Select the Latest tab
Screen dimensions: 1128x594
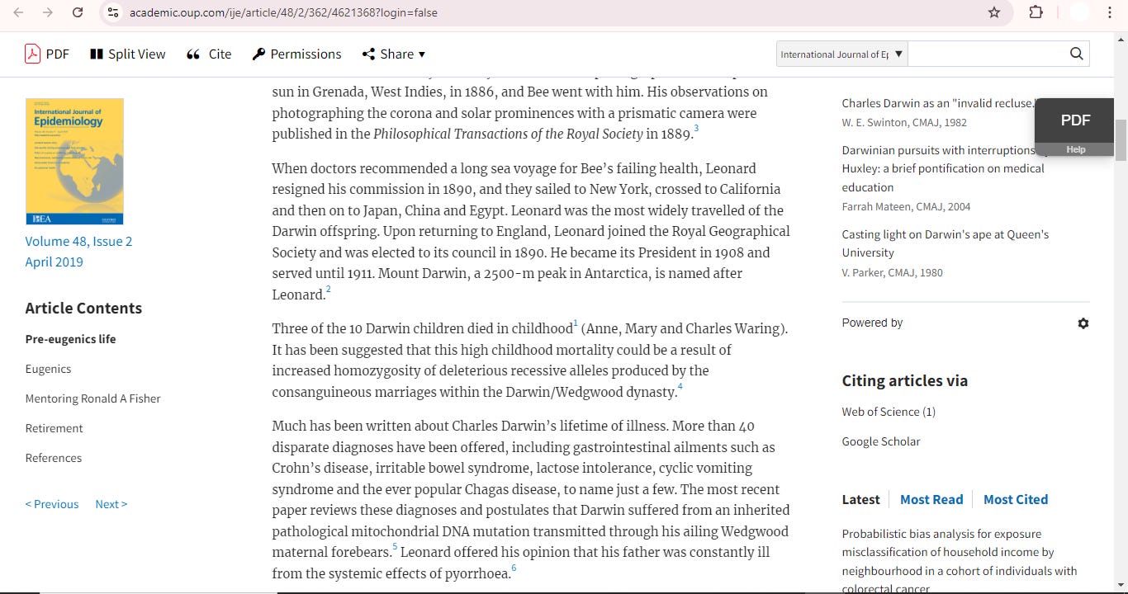pos(860,499)
